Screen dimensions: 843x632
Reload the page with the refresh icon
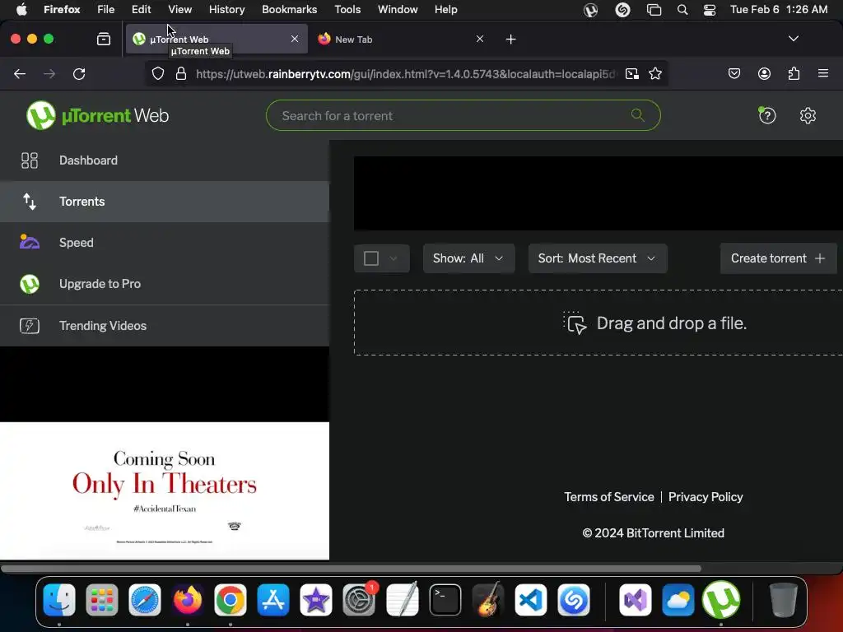pyautogui.click(x=79, y=74)
